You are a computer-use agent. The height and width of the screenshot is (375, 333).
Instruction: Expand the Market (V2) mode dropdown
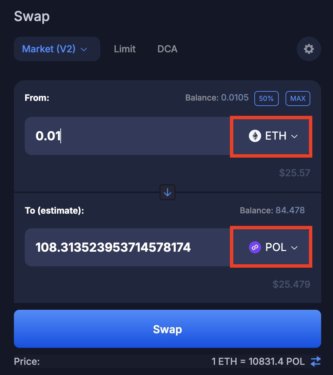pyautogui.click(x=57, y=49)
